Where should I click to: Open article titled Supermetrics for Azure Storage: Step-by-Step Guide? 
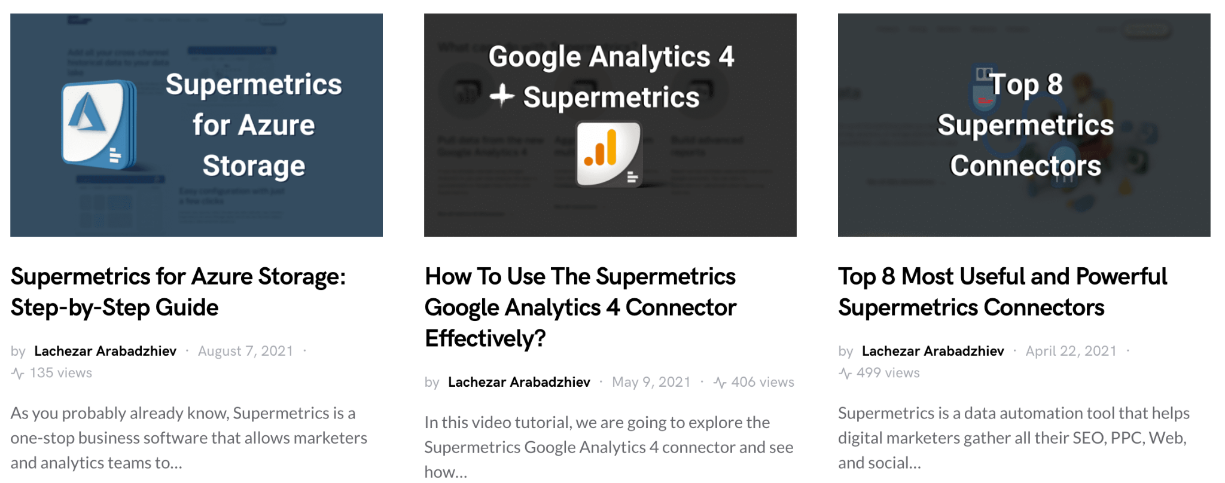(178, 292)
